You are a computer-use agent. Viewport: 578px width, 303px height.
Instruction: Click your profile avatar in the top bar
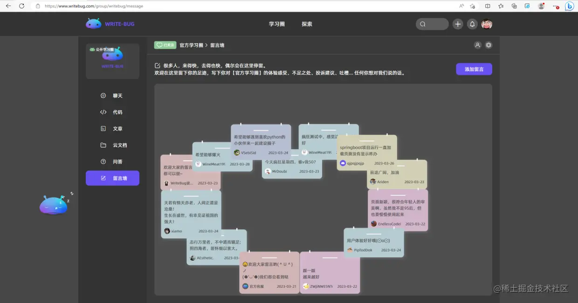(487, 24)
